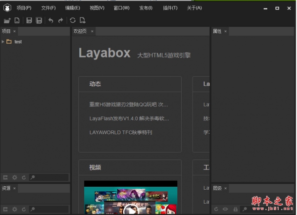
Task: Click the 视频 section header
Action: [95, 167]
